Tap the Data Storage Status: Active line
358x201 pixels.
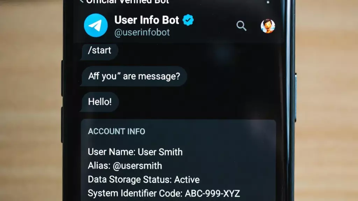click(x=144, y=180)
